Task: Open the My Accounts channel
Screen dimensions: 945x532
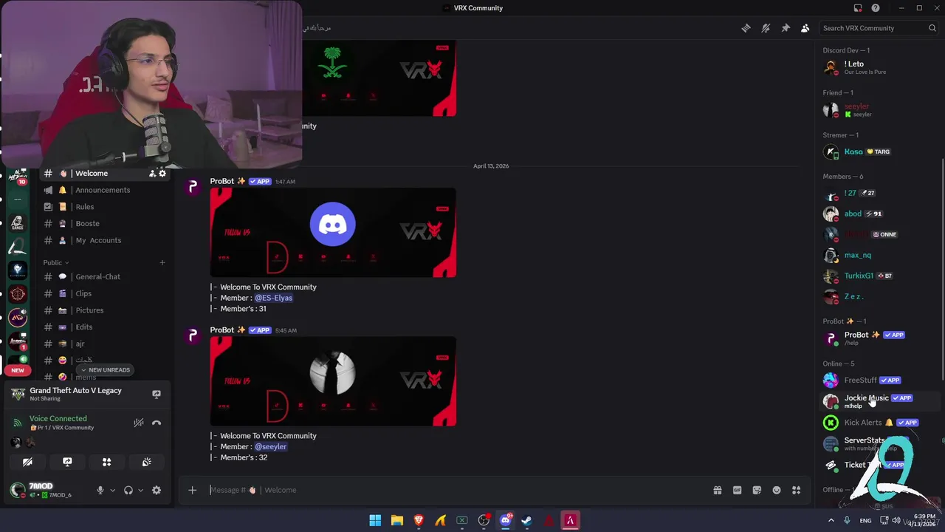Action: (103, 240)
